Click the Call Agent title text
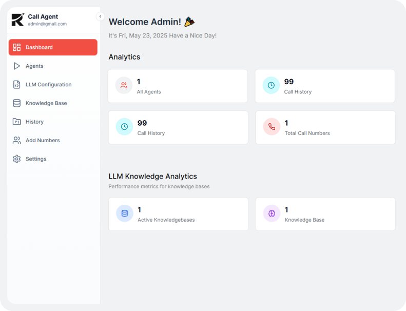 click(43, 16)
